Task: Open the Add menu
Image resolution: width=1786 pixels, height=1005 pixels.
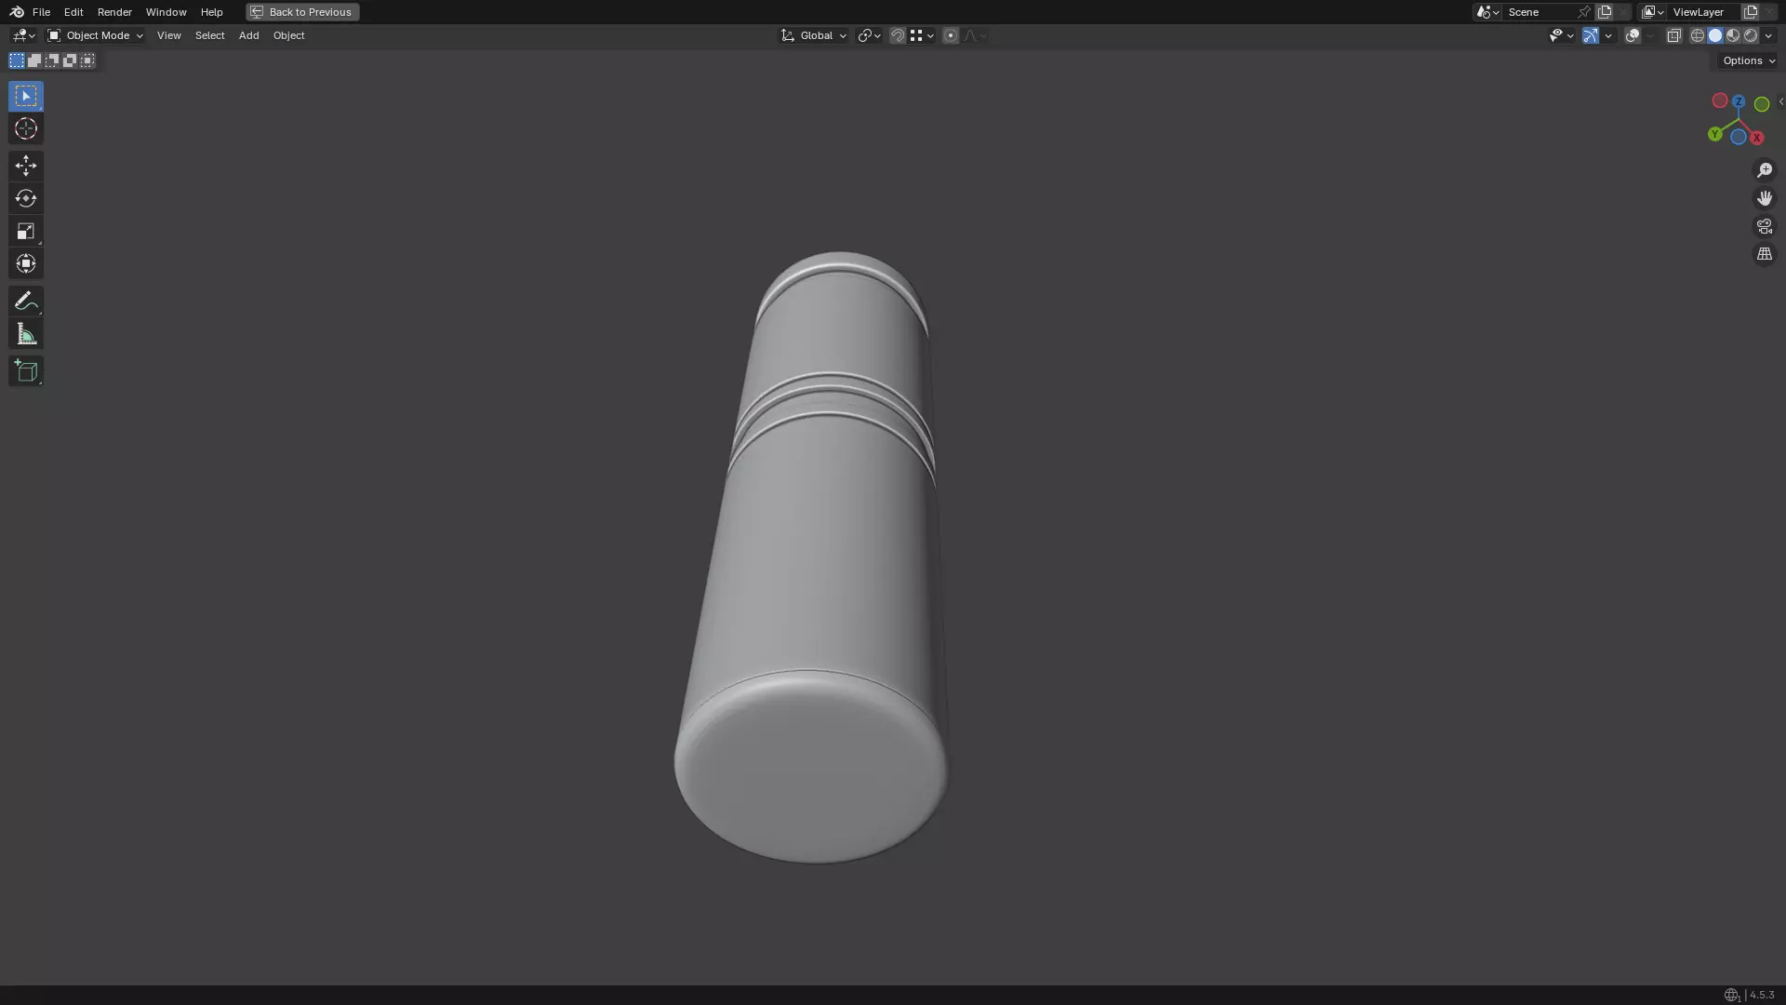Action: tap(248, 35)
